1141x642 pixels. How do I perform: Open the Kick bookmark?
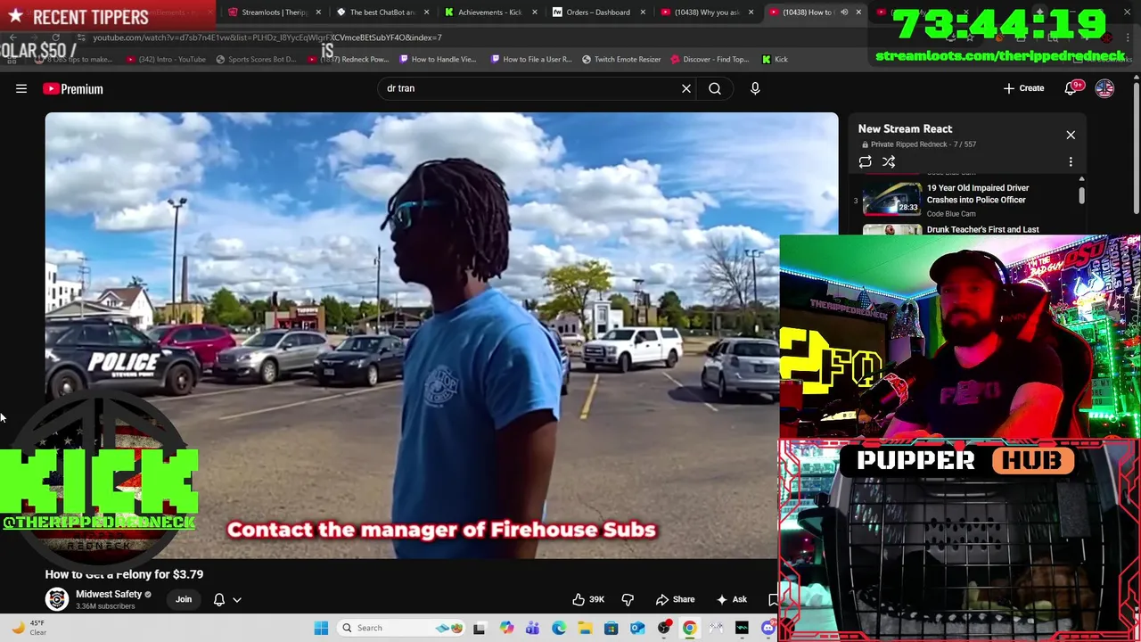point(775,59)
